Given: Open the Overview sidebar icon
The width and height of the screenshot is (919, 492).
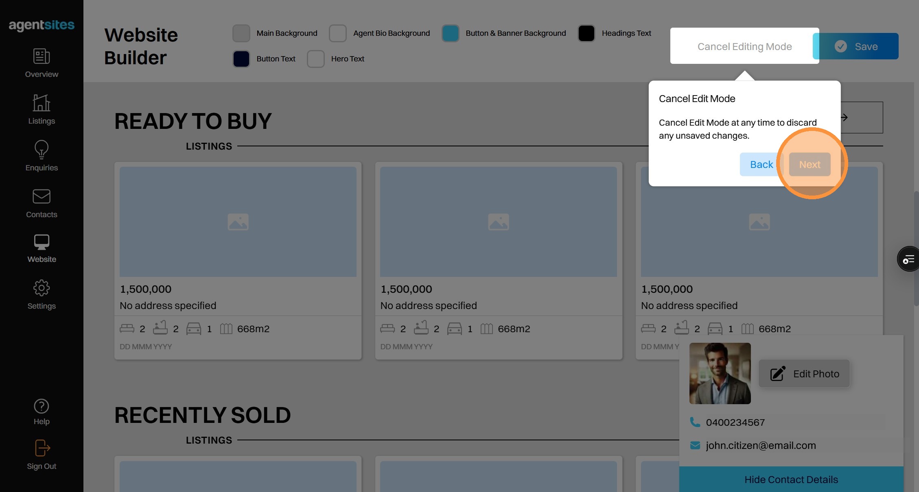Looking at the screenshot, I should tap(42, 57).
